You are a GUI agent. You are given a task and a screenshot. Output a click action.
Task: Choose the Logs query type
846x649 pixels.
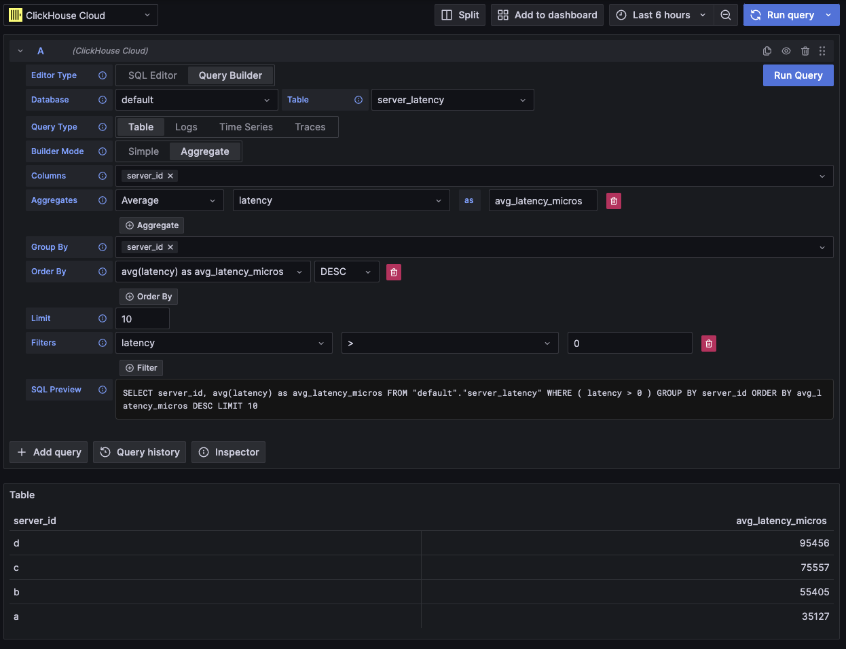(x=186, y=127)
